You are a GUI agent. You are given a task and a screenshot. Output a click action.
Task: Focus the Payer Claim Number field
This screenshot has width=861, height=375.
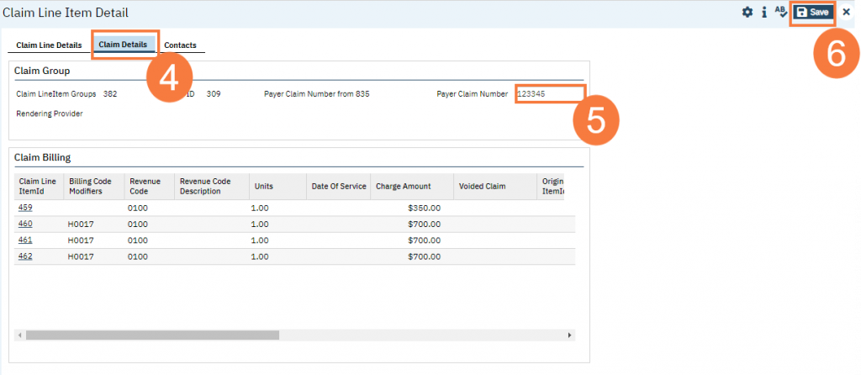click(549, 94)
